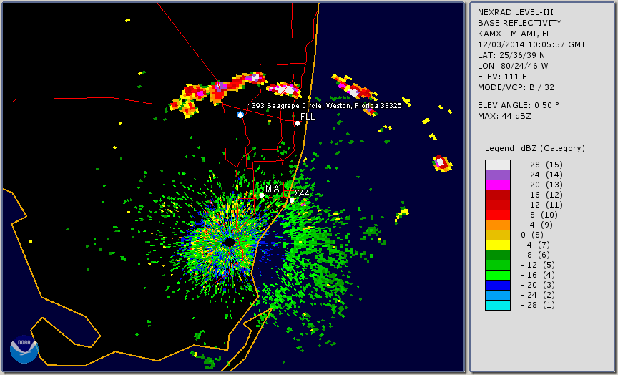Click the FLL map label

tap(308, 117)
